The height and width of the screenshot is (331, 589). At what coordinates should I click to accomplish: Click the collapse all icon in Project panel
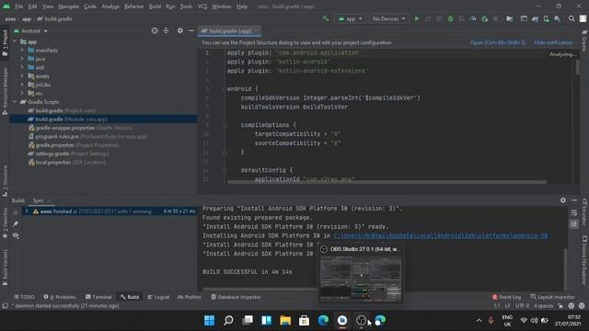coord(166,30)
